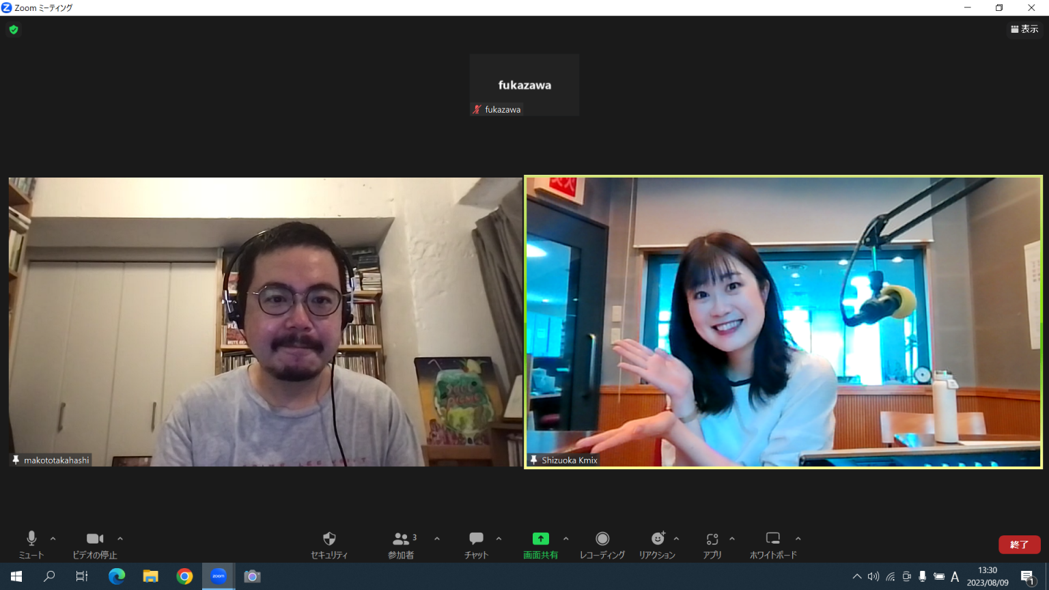Open the Whiteboard tool

pyautogui.click(x=772, y=544)
